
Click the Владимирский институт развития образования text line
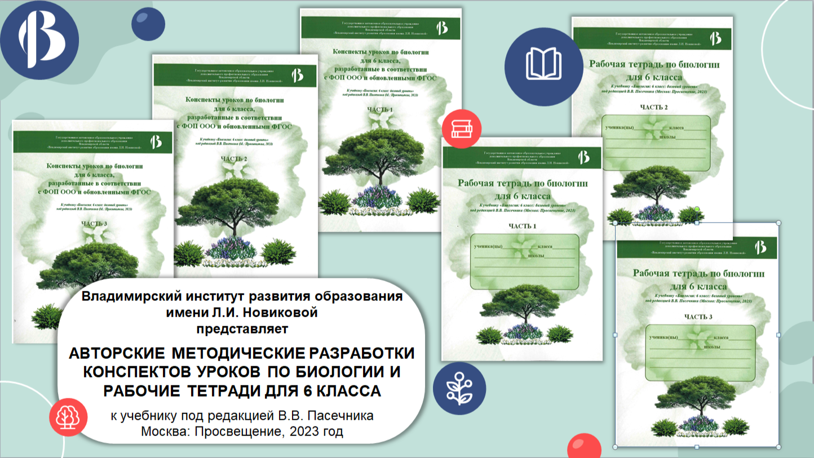[x=242, y=297]
